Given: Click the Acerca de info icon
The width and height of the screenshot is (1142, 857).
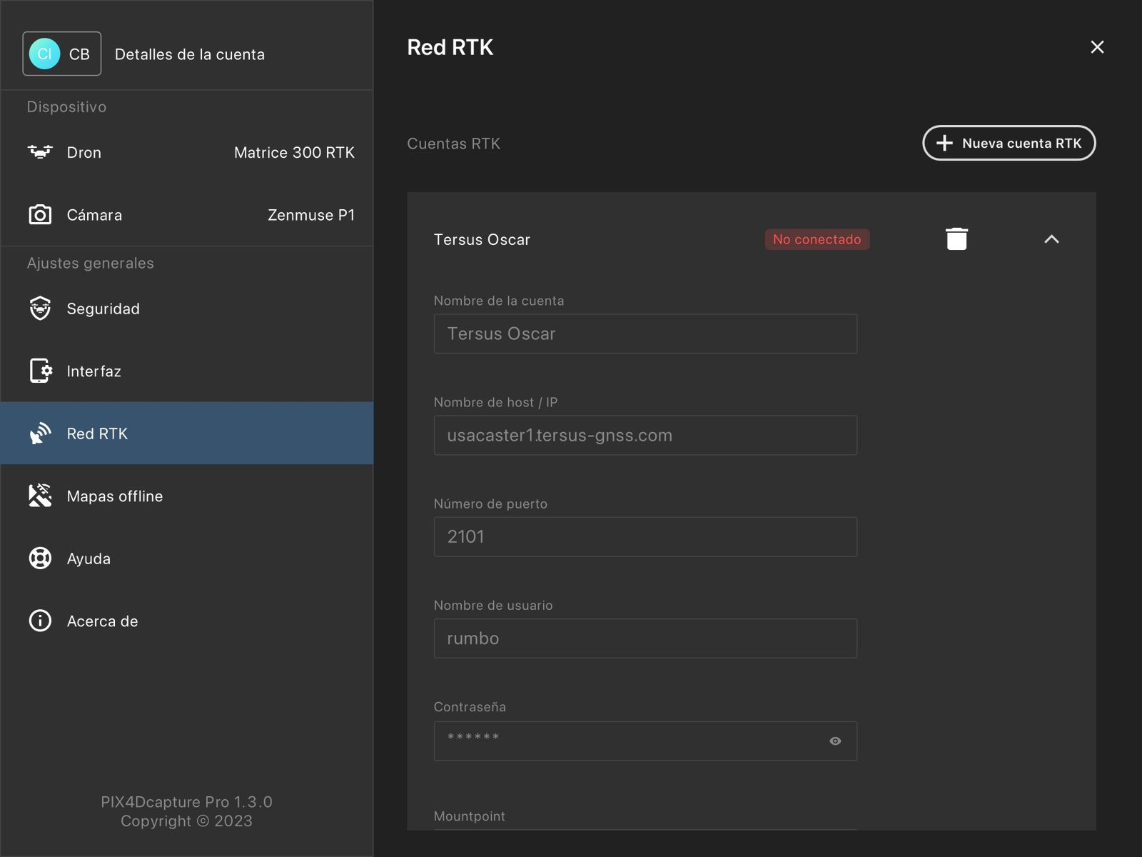Looking at the screenshot, I should coord(40,621).
